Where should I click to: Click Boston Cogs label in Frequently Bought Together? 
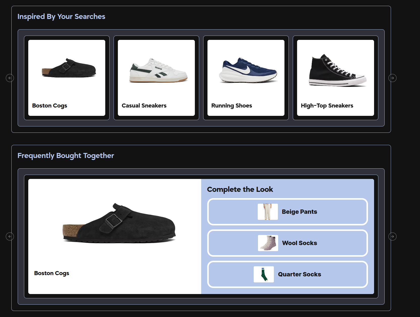point(51,273)
